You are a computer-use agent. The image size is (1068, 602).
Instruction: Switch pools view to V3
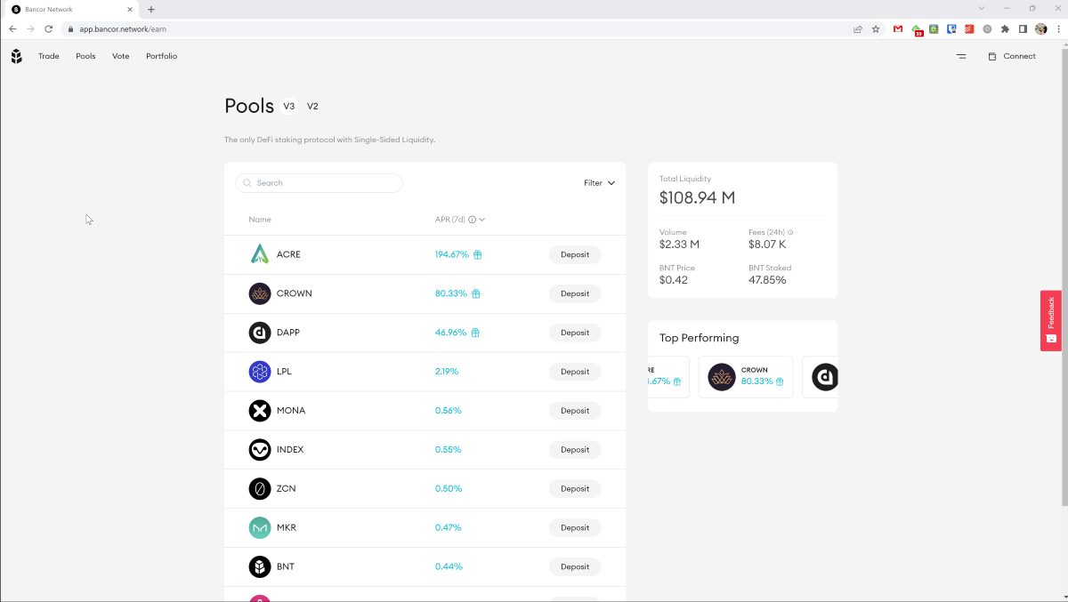289,107
